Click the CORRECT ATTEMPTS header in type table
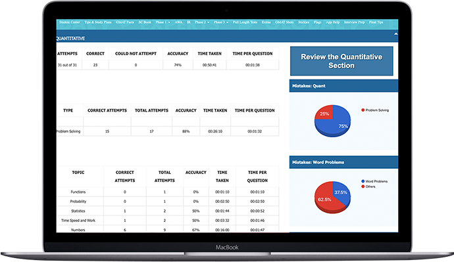Image resolution: width=454 pixels, height=262 pixels. point(107,110)
